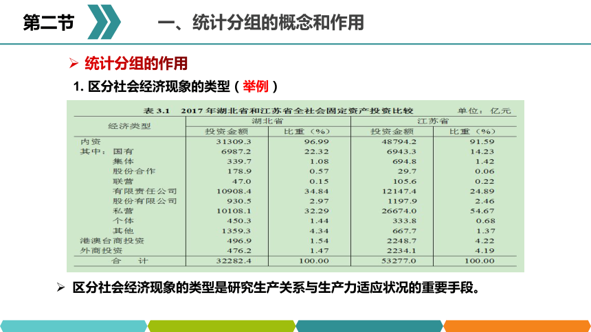This screenshot has width=591, height=332.
Task: Open the red 举例 link
Action: click(256, 86)
